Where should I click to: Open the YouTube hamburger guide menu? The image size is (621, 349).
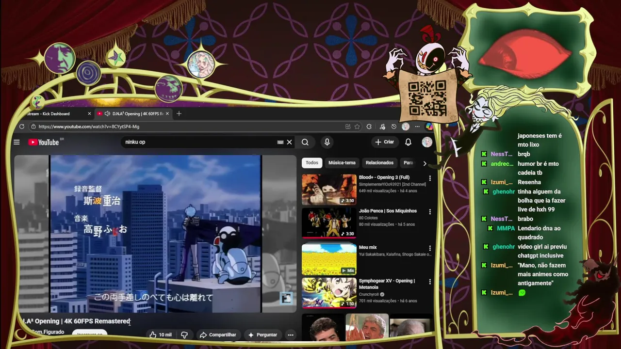pos(16,142)
